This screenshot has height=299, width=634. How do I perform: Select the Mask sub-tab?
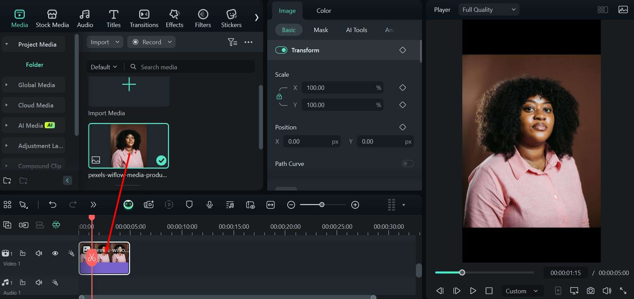321,30
